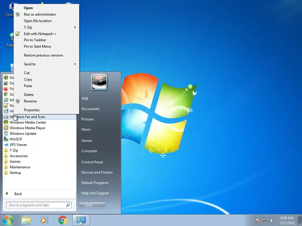
Task: Open Control Panel from Start menu
Action: point(92,162)
